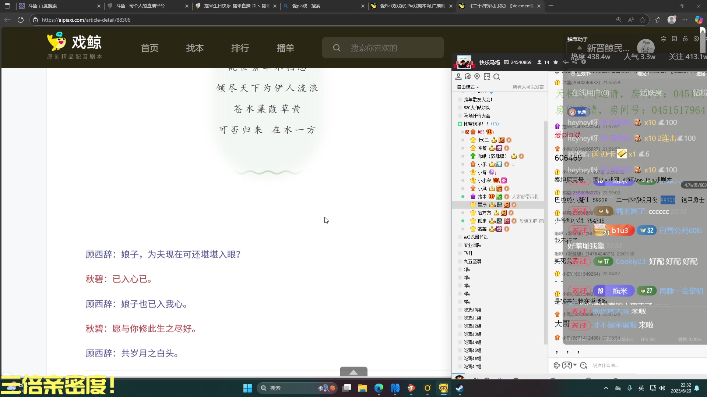707x397 pixels.
Task: Click the back-to-top arrow button on page
Action: 353,372
